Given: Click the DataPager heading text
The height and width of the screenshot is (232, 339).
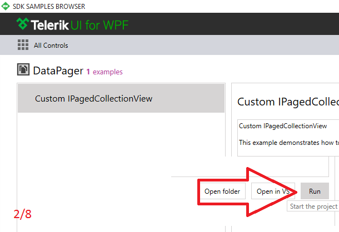Looking at the screenshot, I should (x=58, y=71).
